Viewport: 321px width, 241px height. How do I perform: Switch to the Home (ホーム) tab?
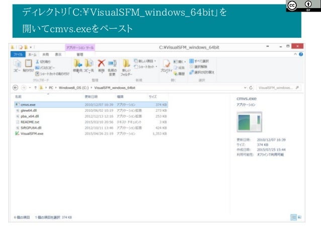32,54
